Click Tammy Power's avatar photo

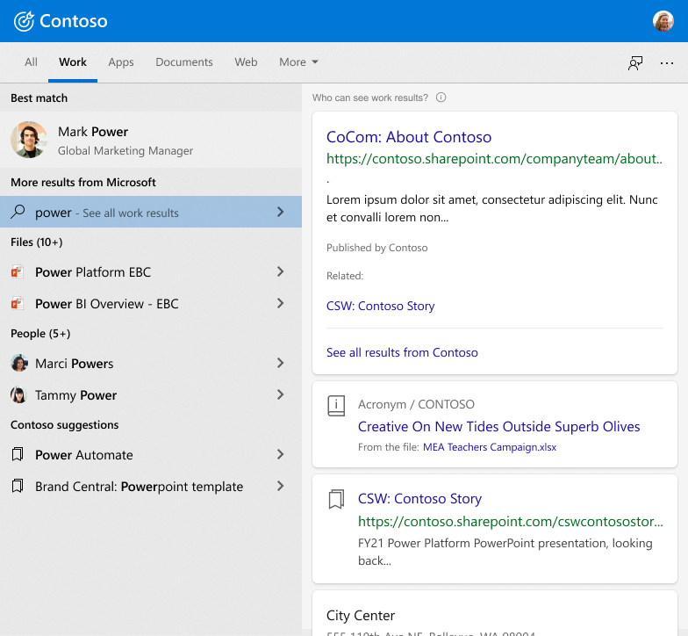pos(18,394)
